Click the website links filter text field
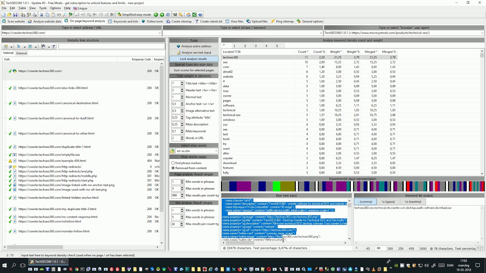The image size is (486, 273). (x=111, y=47)
